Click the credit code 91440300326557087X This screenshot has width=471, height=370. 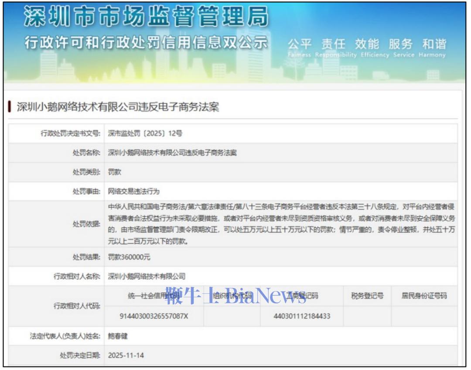154,316
